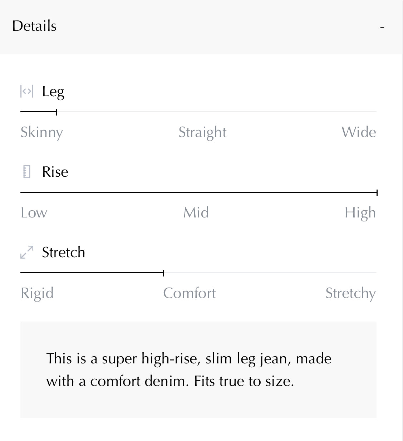Click the Stretch heading text
The width and height of the screenshot is (403, 441).
click(64, 252)
